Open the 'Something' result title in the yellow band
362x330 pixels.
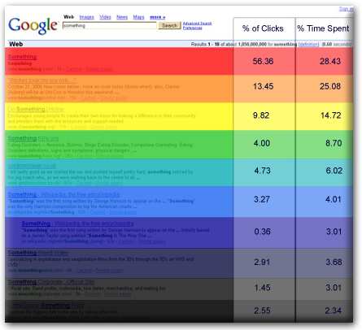click(36, 109)
